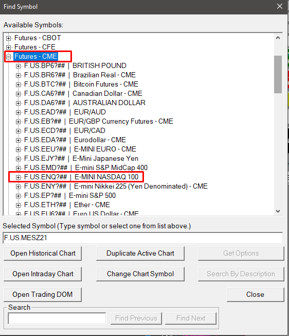
Task: Click the Selected Symbol field with F.US.MESZ21
Action: click(143, 238)
